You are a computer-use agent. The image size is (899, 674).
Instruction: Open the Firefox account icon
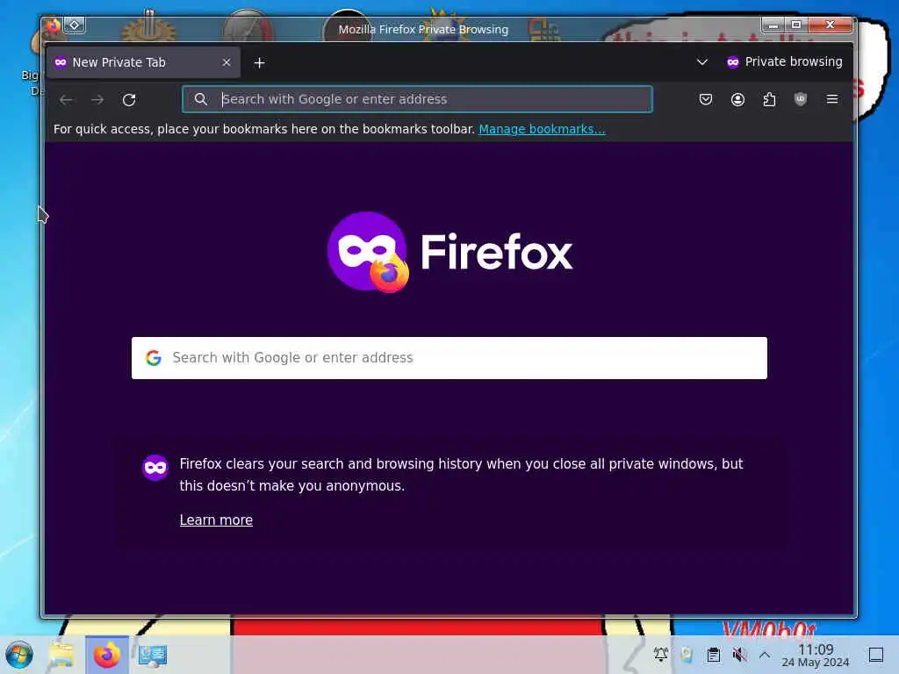pos(737,99)
